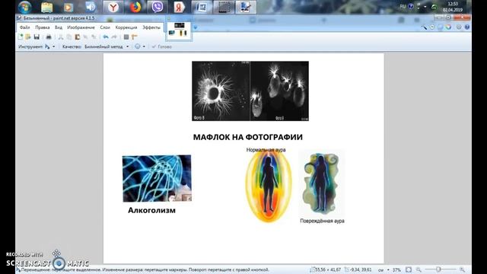Click the RU language indicator in tray
This screenshot has height=274, width=487.
403,6
